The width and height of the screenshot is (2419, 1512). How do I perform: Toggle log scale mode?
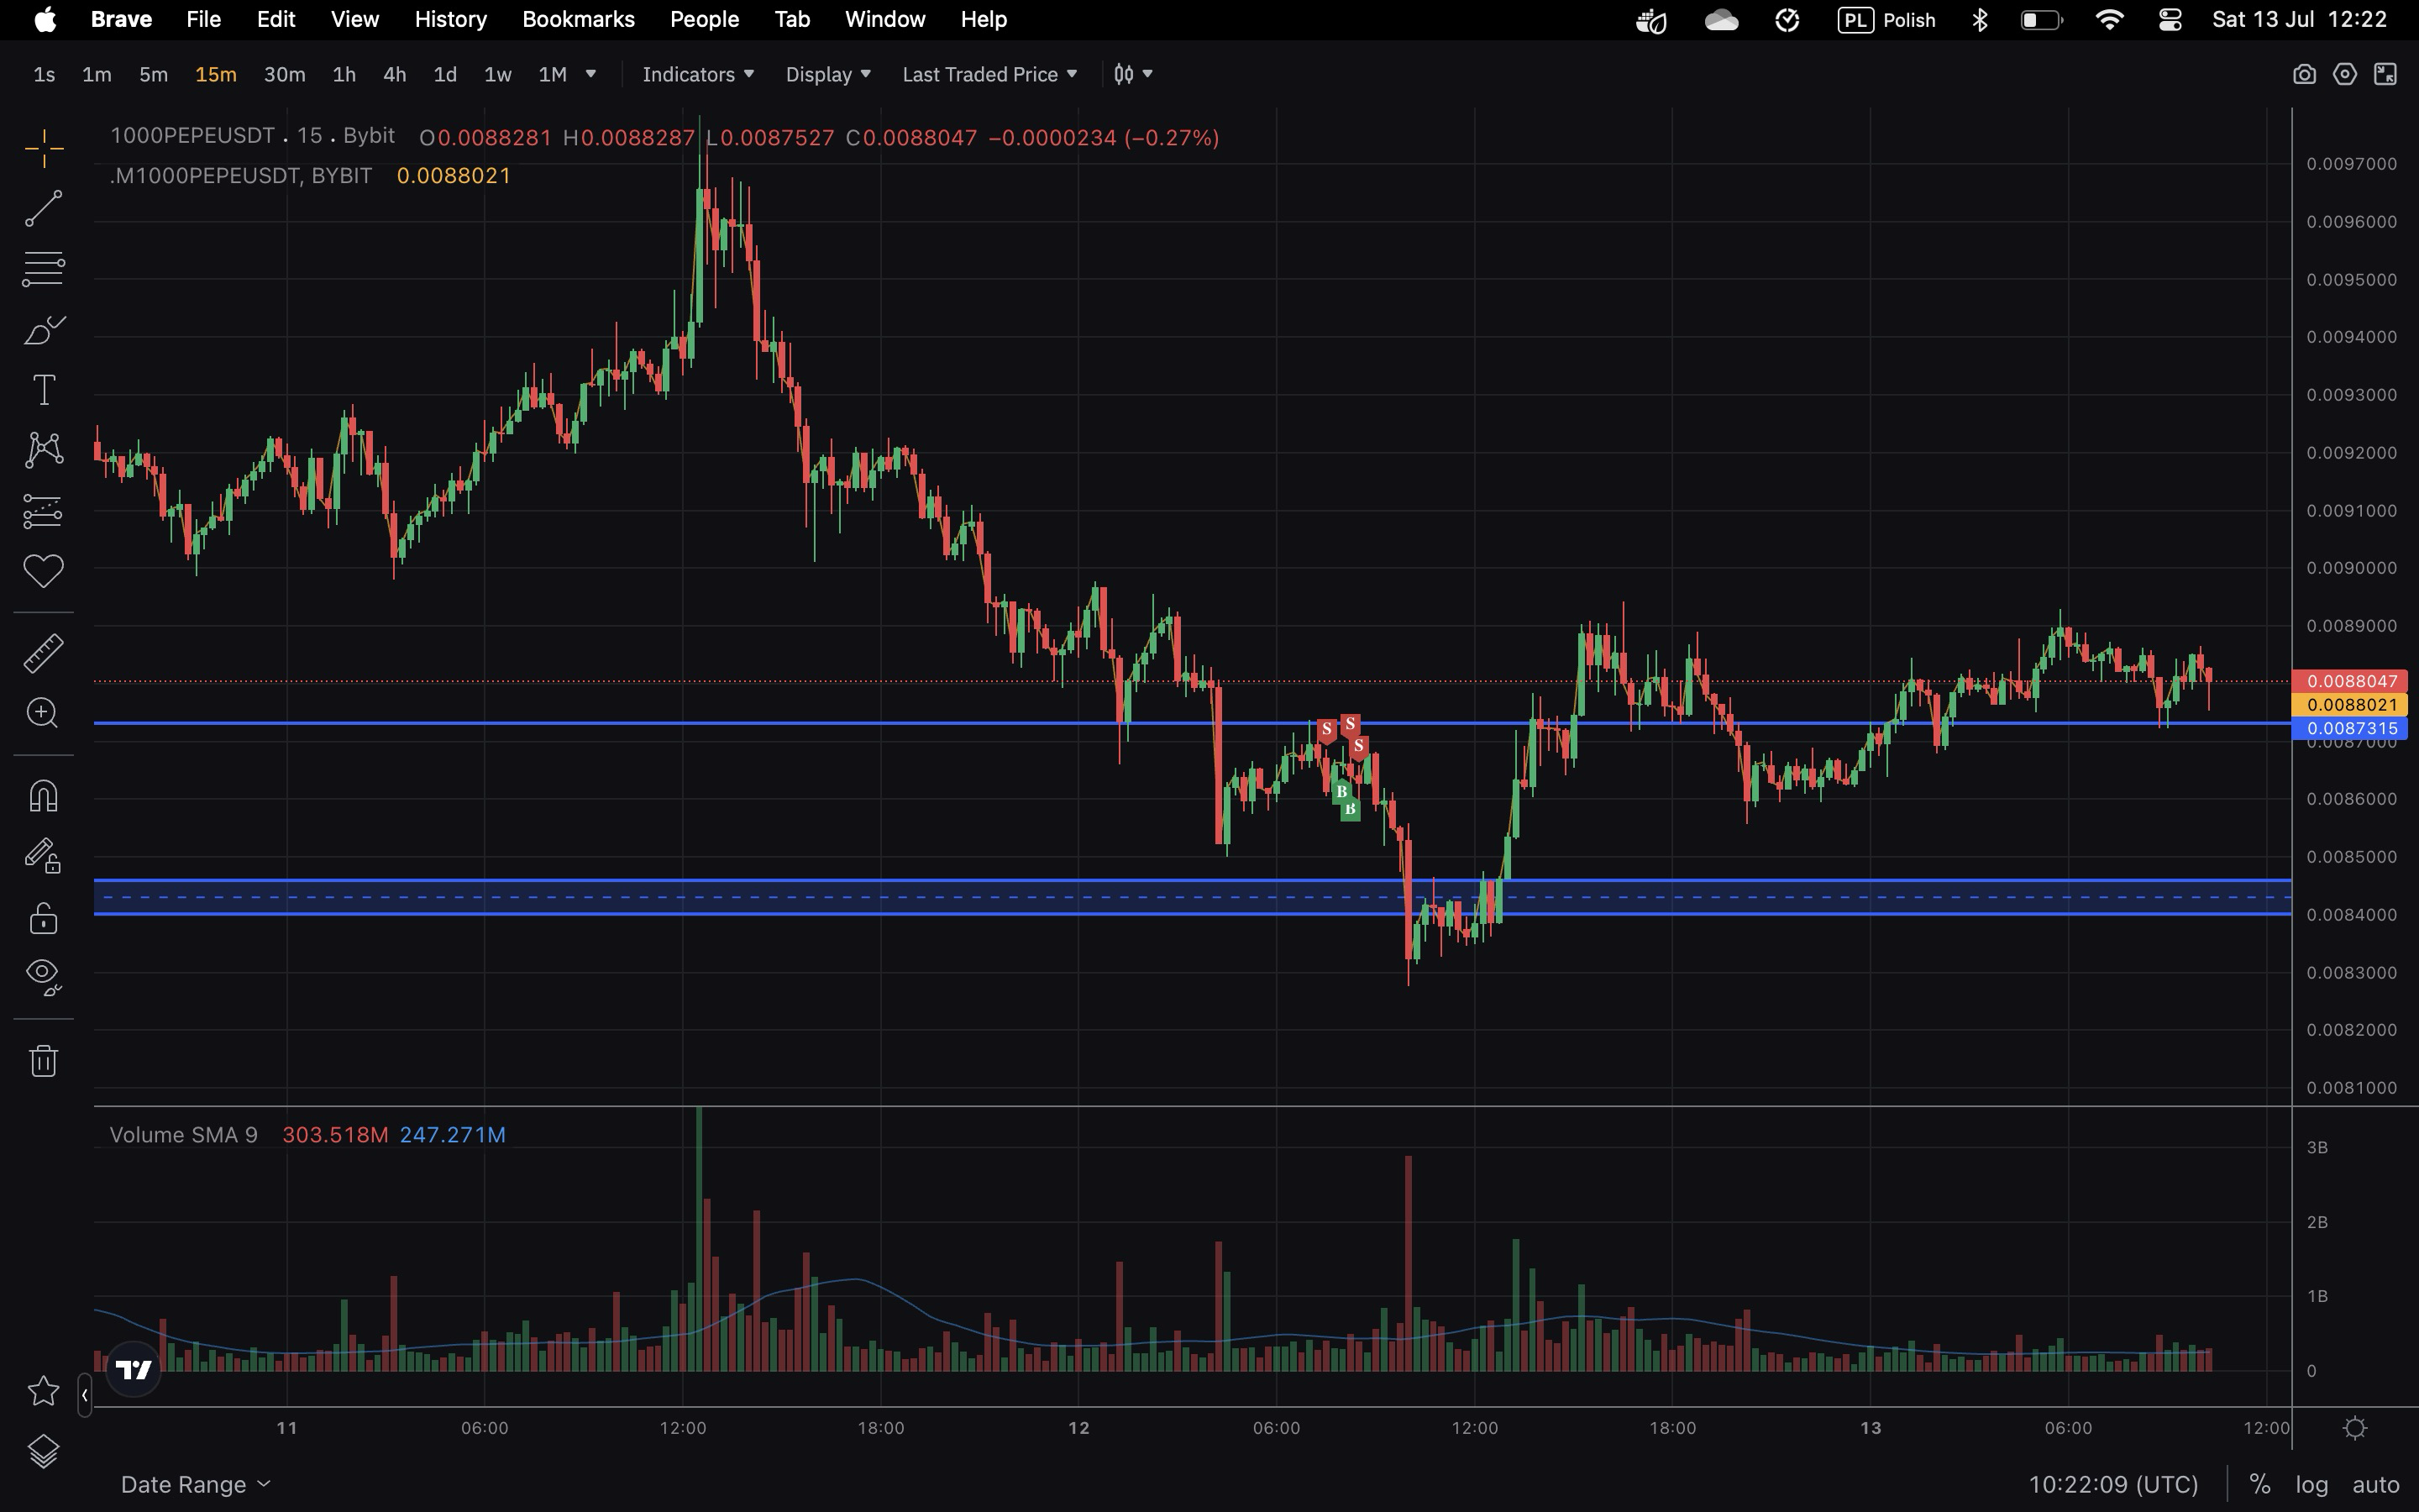click(2312, 1484)
